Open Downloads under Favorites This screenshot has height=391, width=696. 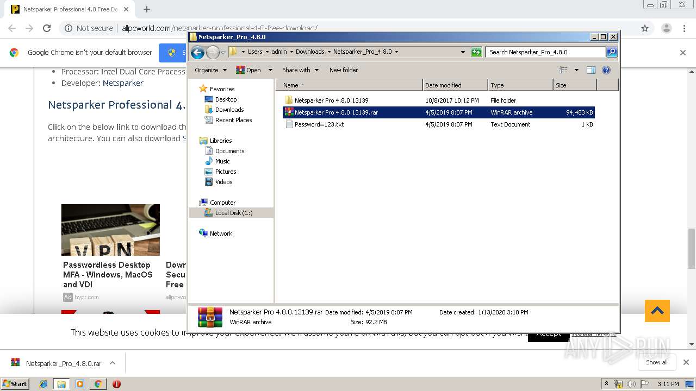[229, 110]
